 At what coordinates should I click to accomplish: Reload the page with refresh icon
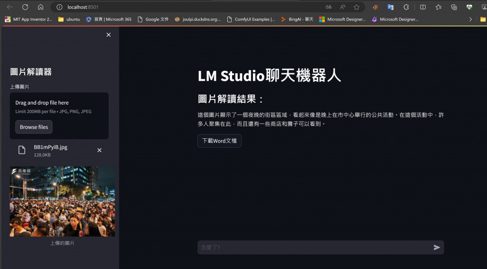point(25,7)
